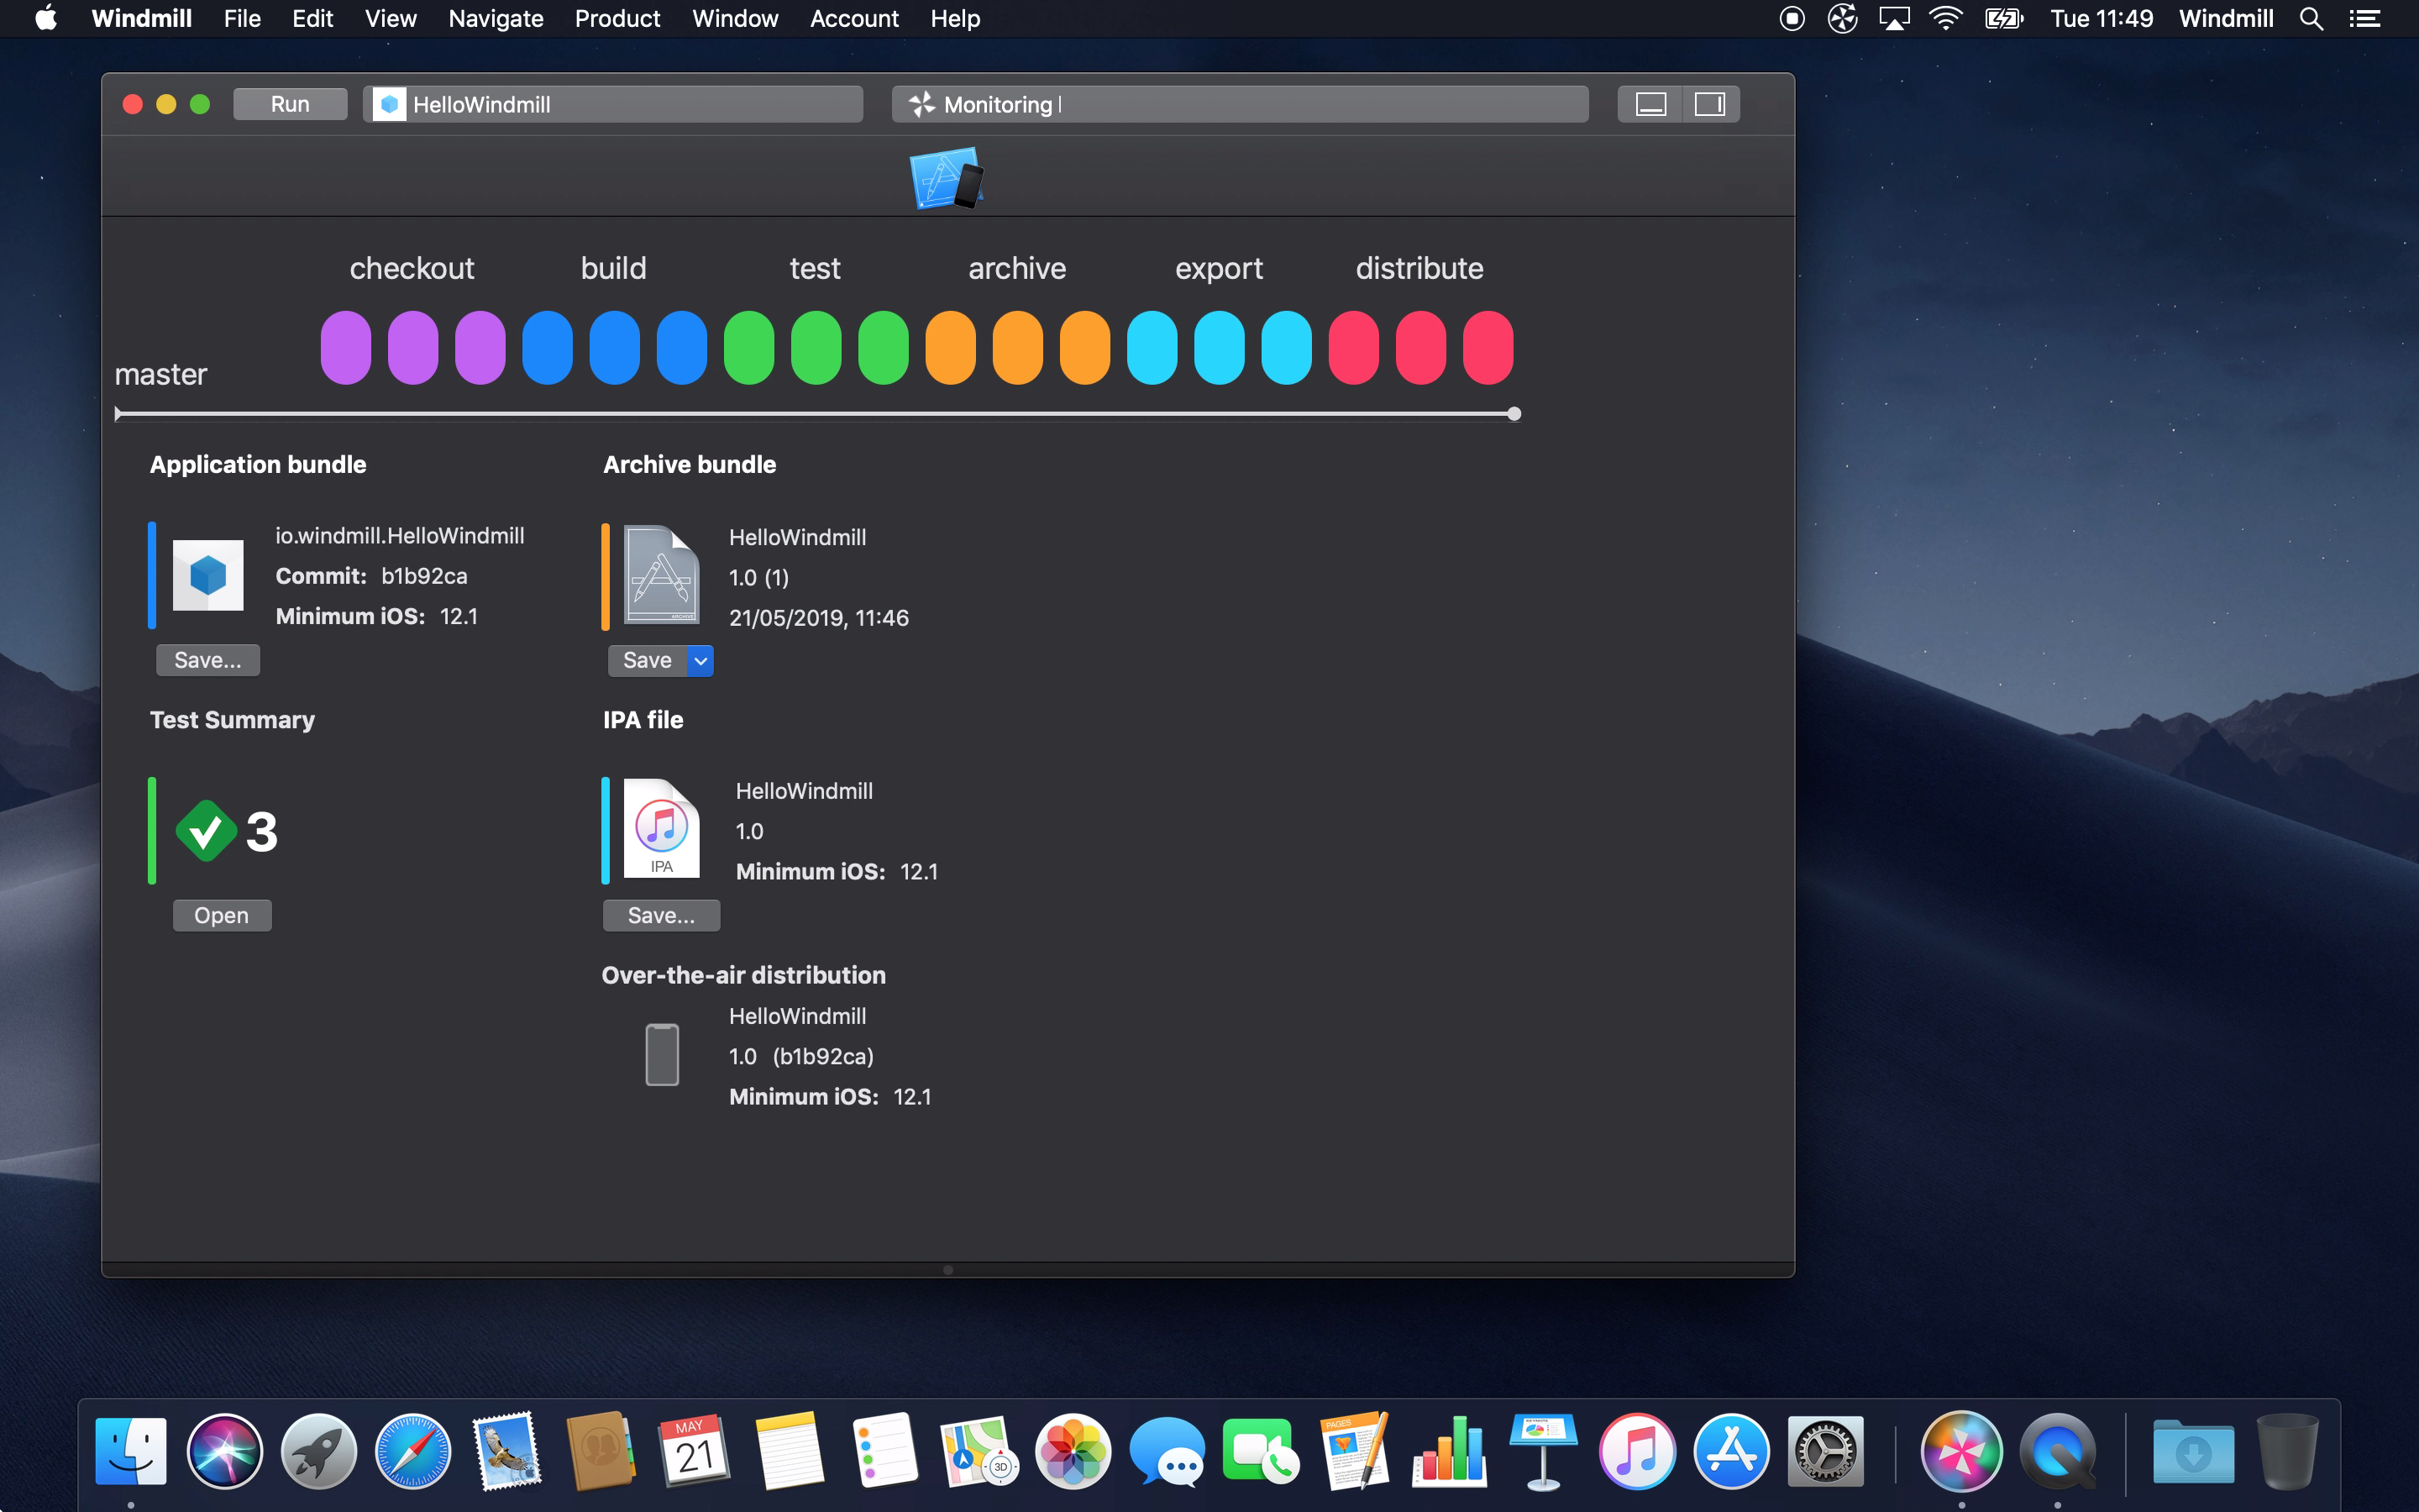The height and width of the screenshot is (1512, 2419).
Task: Open the Test Summary report
Action: tap(222, 915)
